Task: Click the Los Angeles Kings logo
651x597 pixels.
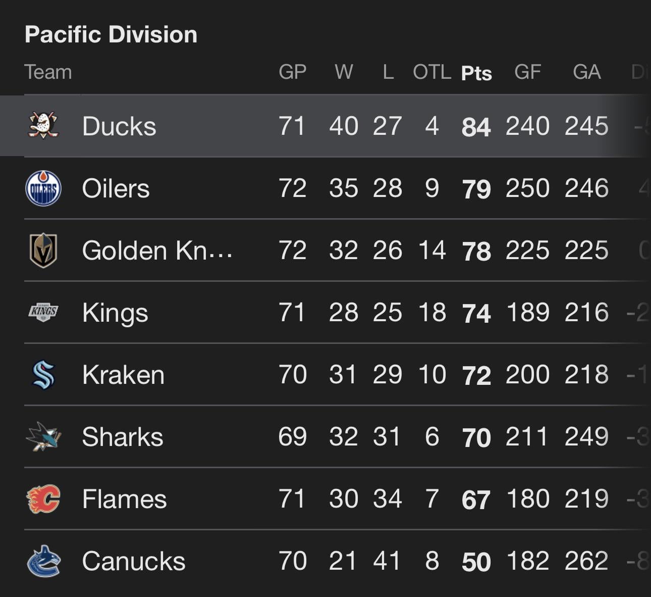Action: [x=43, y=312]
